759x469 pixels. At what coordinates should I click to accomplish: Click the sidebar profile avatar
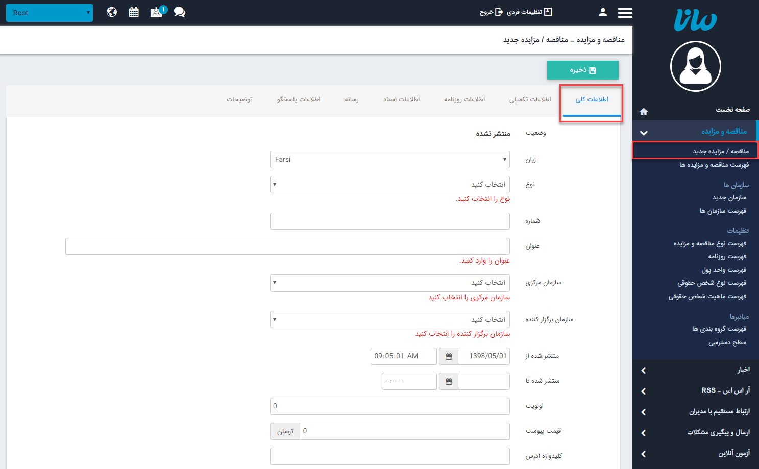pos(695,66)
